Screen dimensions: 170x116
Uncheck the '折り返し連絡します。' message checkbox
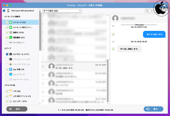pyautogui.click(x=113, y=49)
